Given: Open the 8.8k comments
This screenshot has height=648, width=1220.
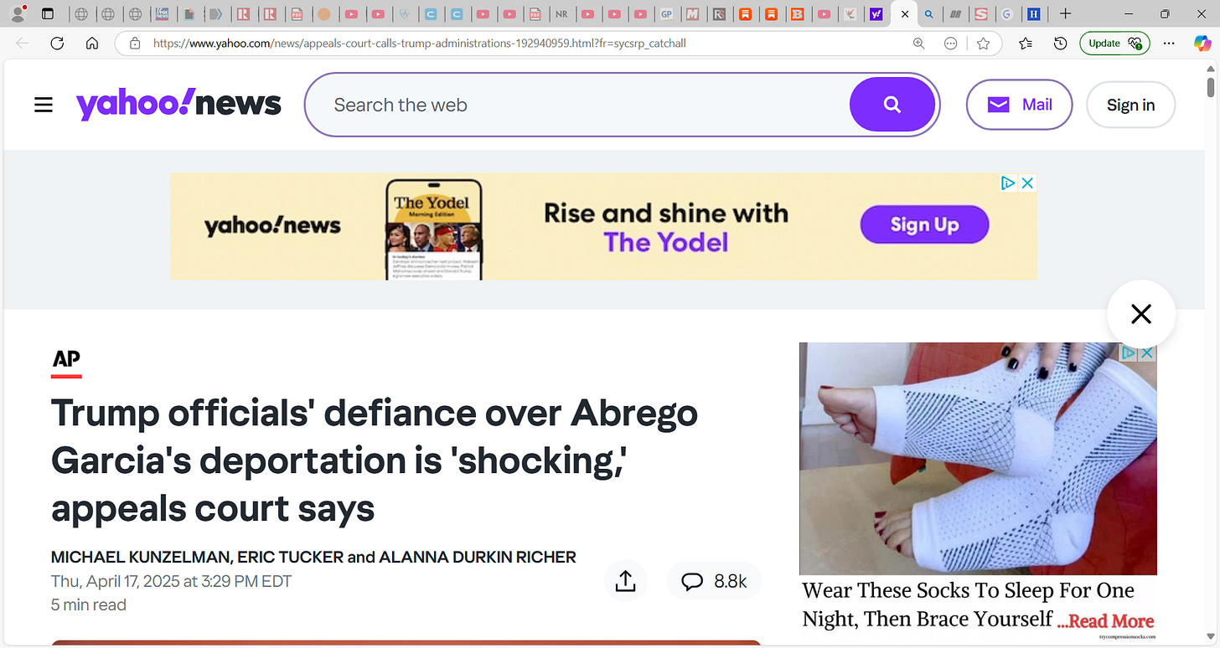Looking at the screenshot, I should 714,581.
